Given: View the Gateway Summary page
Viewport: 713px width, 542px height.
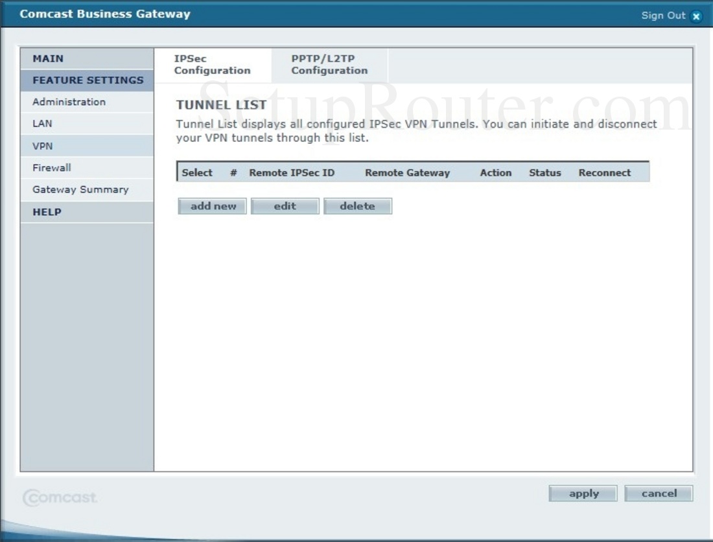Looking at the screenshot, I should 87,189.
